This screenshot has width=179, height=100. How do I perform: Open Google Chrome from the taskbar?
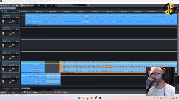point(91,98)
